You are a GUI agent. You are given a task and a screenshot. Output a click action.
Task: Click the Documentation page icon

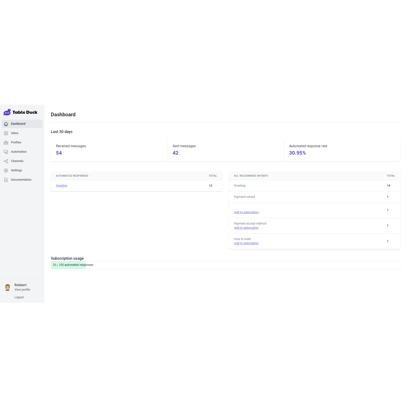tap(6, 180)
